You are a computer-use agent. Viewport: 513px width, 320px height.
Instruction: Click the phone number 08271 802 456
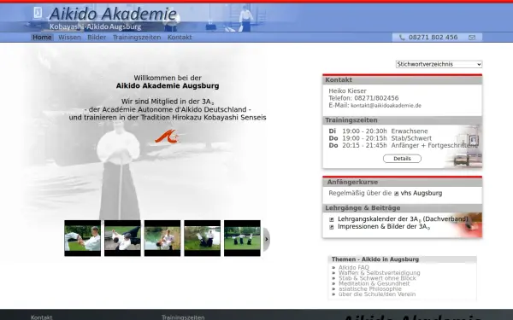(433, 38)
